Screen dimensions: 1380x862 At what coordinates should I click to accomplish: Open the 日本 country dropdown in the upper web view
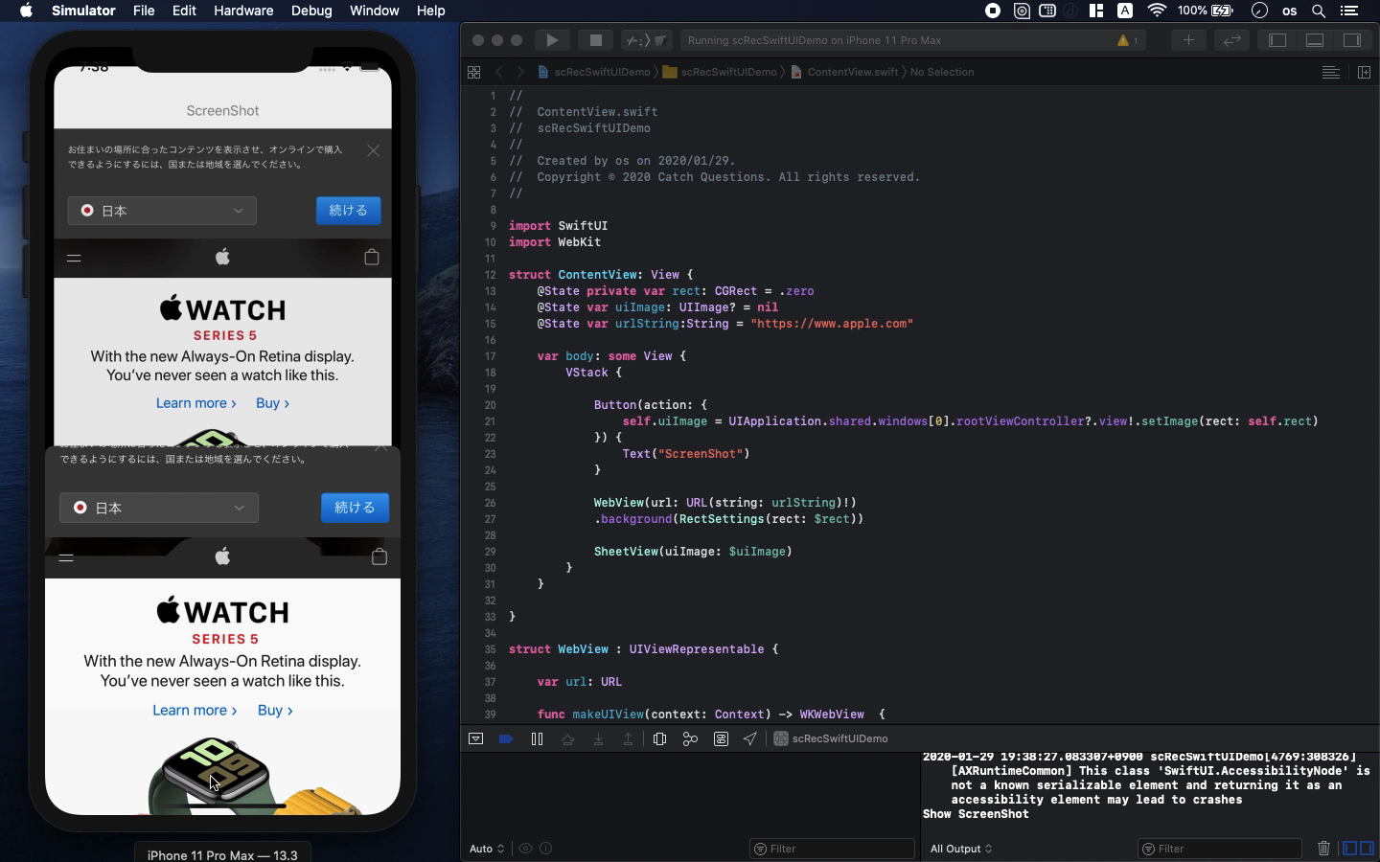(x=162, y=211)
